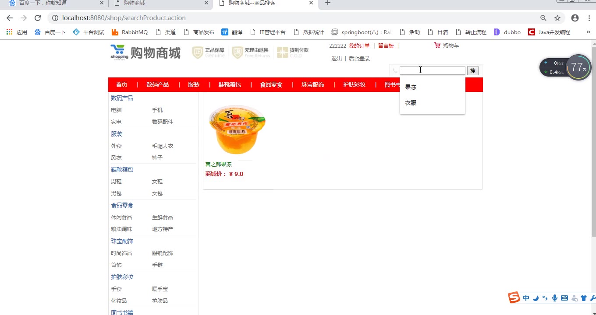Open a new browser tab with plus
The height and width of the screenshot is (315, 596).
327,3
